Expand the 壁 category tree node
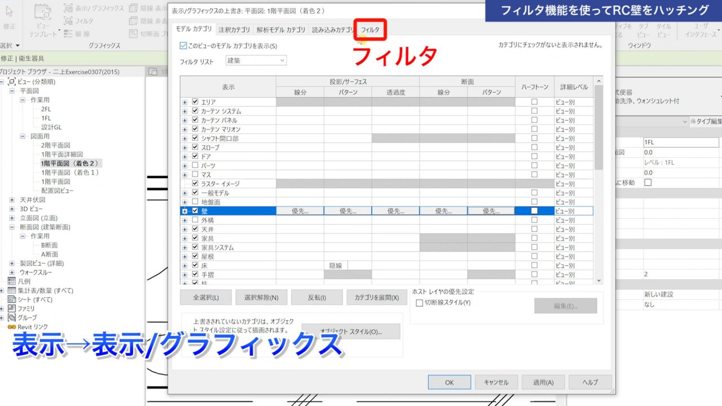Viewport: 722px width, 406px height. coord(184,210)
